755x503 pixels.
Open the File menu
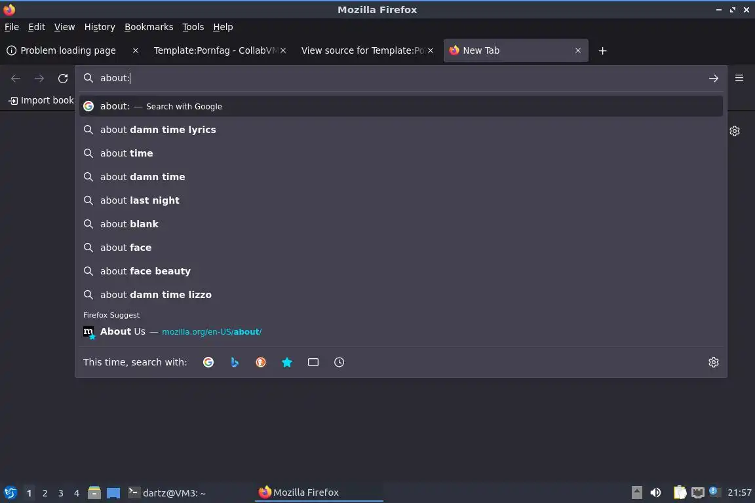(x=12, y=27)
